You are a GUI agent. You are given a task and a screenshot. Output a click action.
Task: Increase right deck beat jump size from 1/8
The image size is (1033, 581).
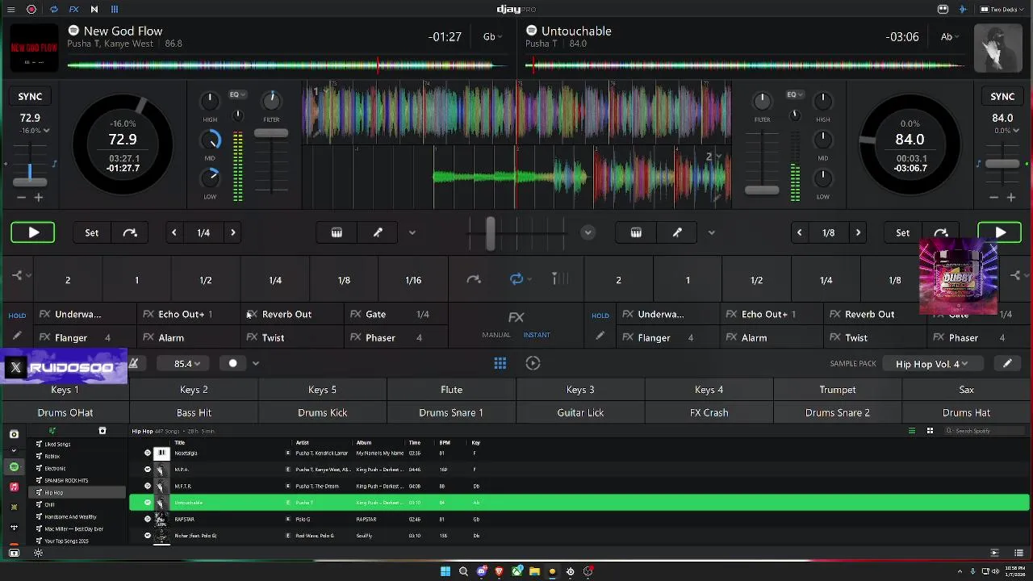tap(858, 232)
